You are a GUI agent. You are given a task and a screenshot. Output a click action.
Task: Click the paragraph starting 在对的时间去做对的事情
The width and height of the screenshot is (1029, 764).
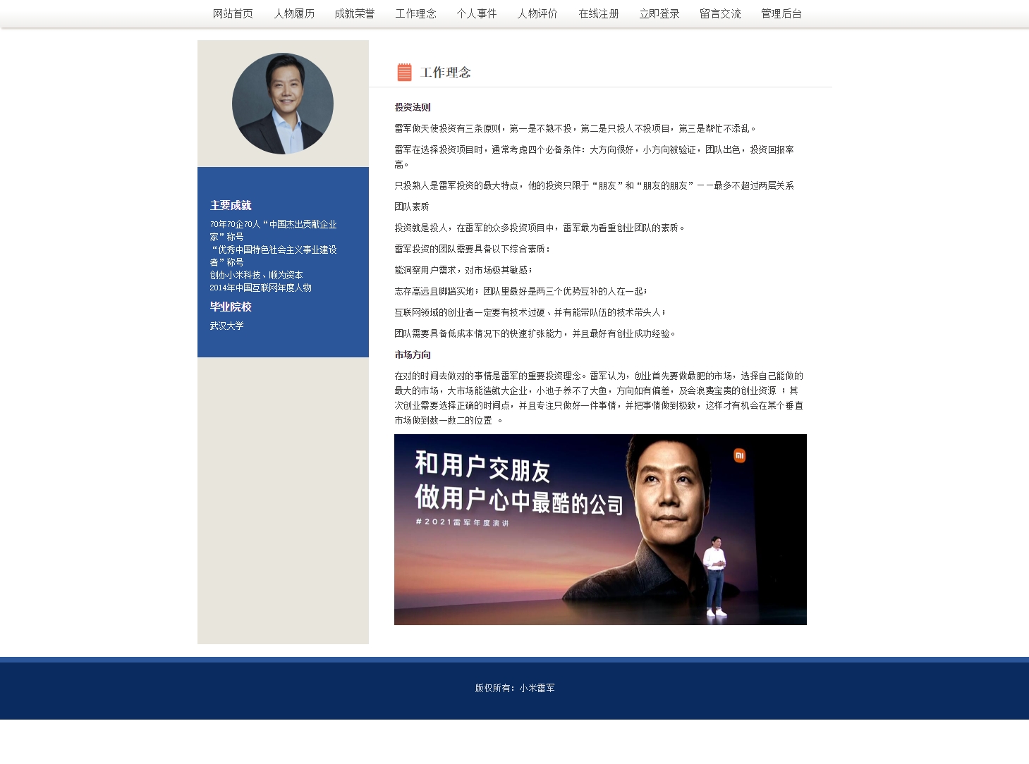click(x=599, y=398)
